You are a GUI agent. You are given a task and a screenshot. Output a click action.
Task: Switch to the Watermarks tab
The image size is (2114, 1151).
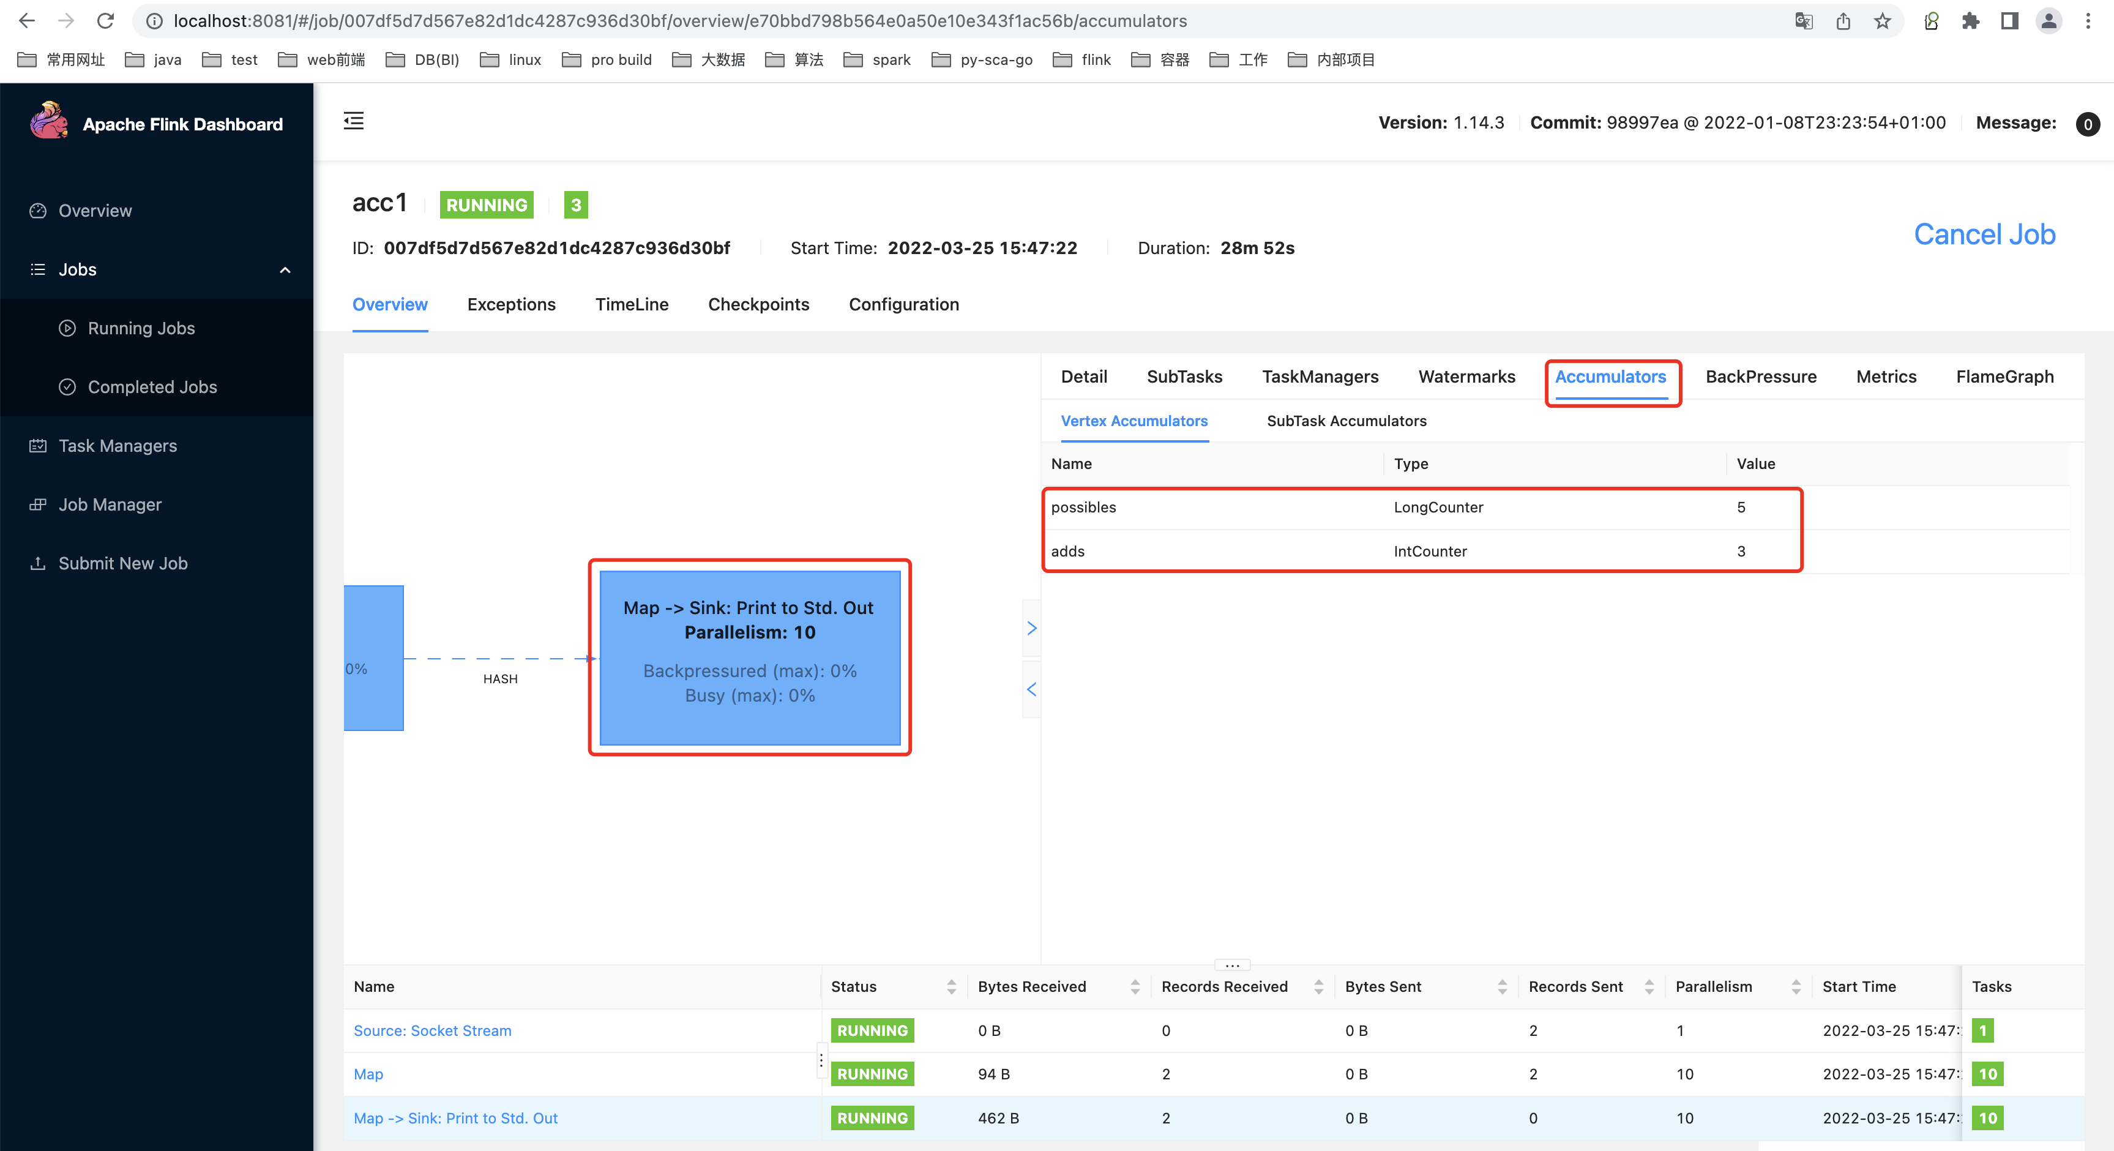1466,377
